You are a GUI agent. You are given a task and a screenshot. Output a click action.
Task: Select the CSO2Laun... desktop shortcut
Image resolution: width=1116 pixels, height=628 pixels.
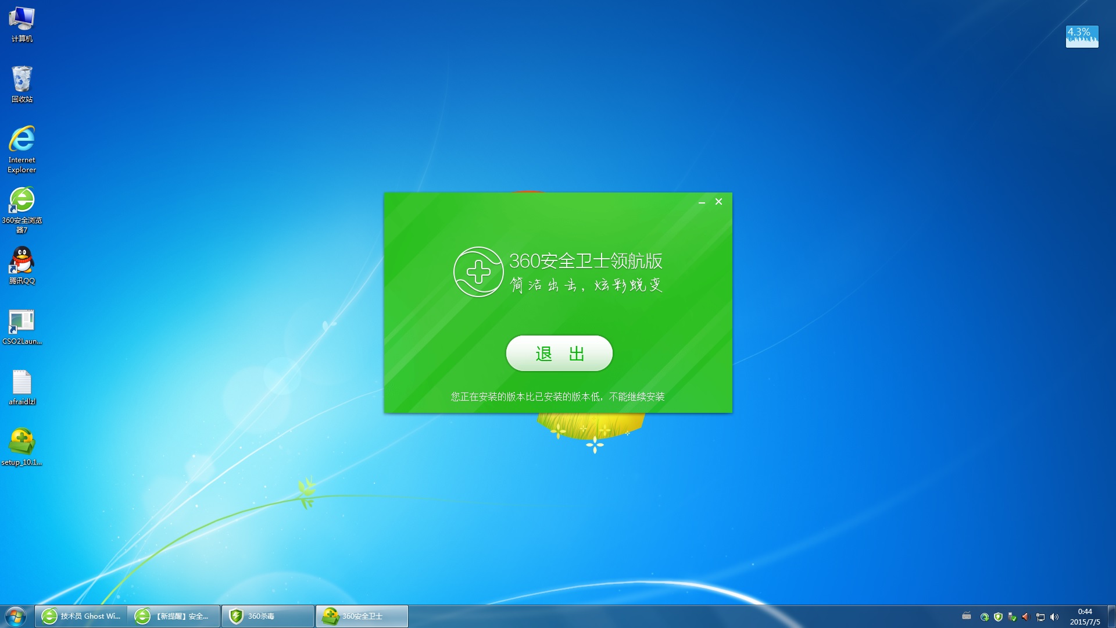[22, 327]
